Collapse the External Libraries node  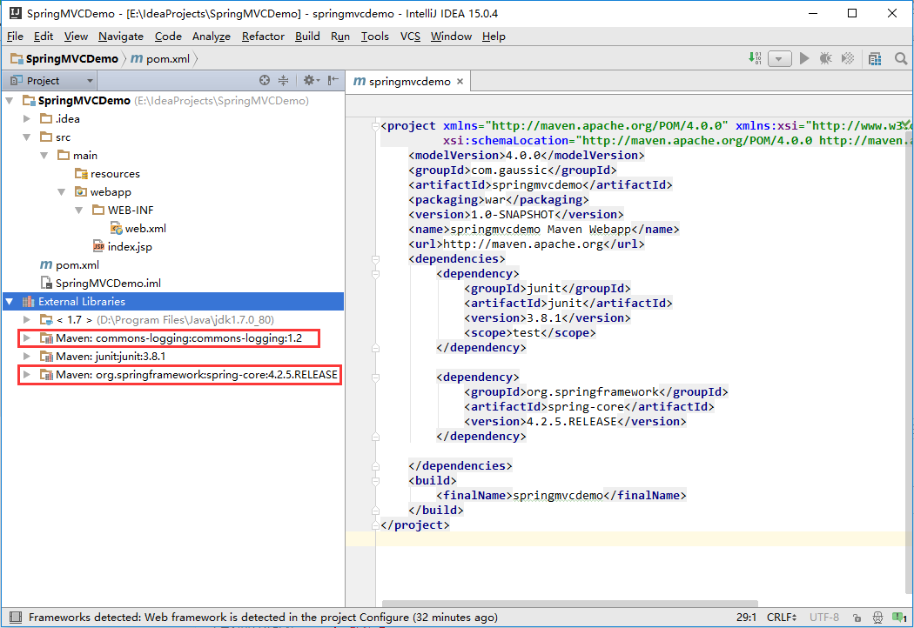(10, 302)
